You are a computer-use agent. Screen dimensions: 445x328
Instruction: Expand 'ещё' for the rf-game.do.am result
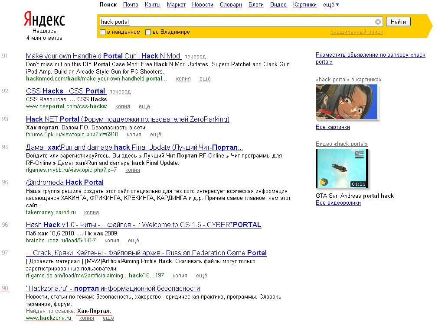click(202, 276)
